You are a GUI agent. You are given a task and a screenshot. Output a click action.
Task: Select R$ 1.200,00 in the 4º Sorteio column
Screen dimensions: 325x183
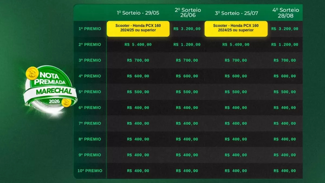[x=285, y=44]
